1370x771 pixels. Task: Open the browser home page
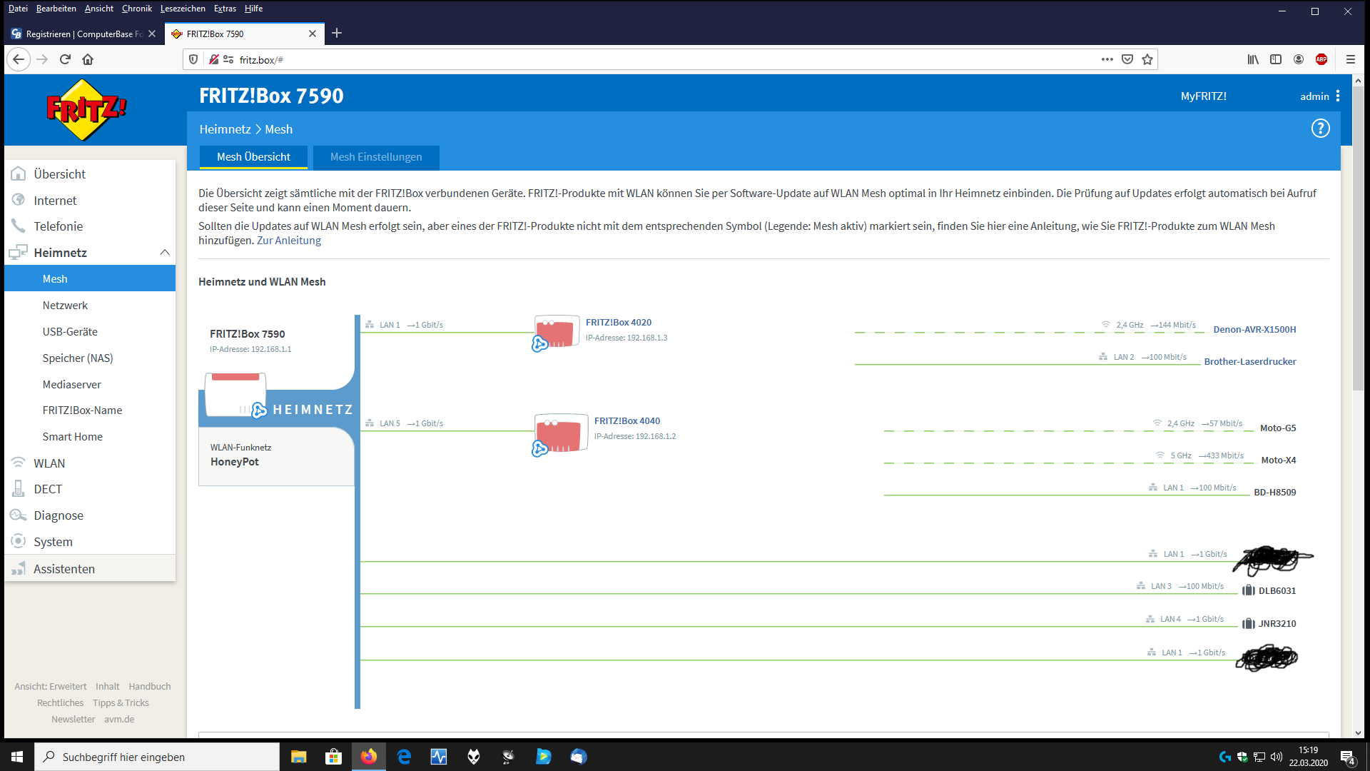coord(88,60)
